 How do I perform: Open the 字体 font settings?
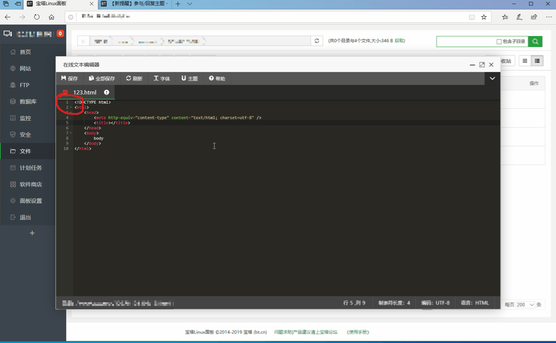162,78
